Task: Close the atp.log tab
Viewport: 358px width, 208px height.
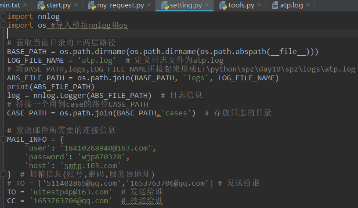Action: point(308,4)
